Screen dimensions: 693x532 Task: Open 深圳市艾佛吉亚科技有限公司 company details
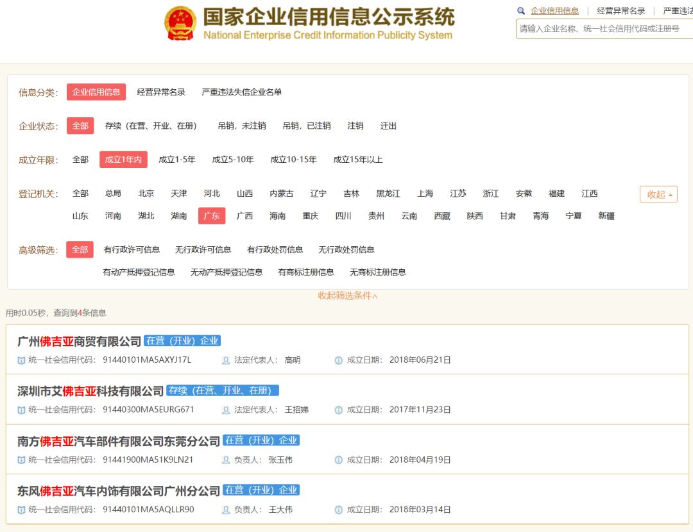pos(90,390)
